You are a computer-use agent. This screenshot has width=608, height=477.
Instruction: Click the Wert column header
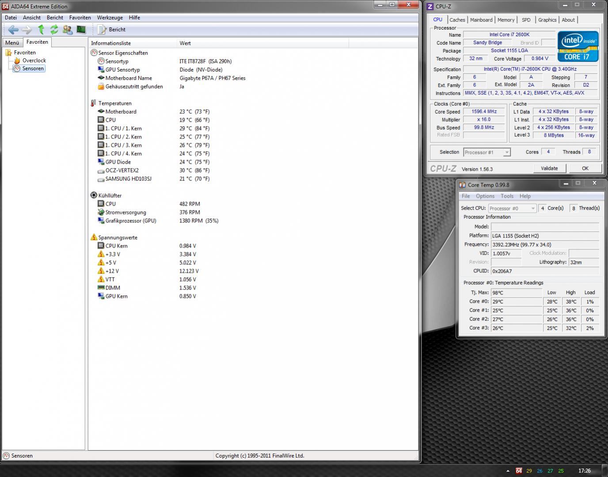tap(262, 43)
